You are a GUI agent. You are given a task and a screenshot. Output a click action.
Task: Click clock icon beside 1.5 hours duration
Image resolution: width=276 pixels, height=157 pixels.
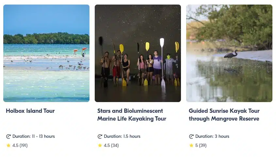pos(100,136)
